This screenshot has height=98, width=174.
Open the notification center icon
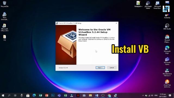170,96
